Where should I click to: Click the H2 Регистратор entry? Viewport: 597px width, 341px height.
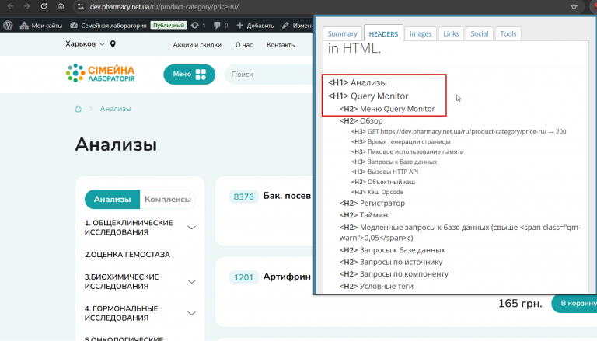coord(372,203)
